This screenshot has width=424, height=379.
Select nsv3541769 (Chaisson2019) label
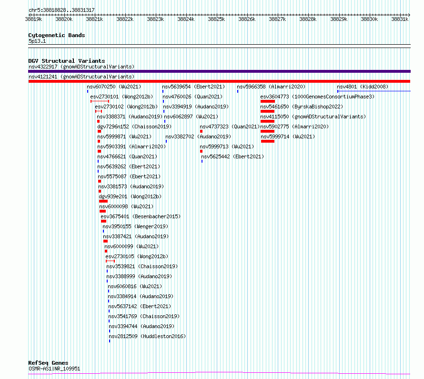[x=144, y=316]
